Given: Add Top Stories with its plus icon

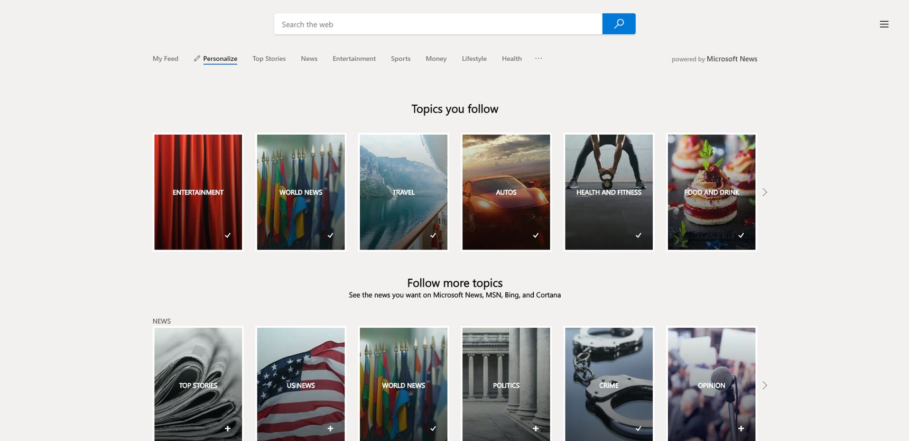Looking at the screenshot, I should point(228,428).
